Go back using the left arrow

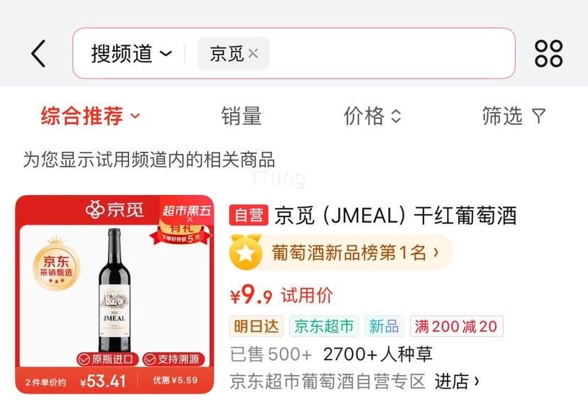coord(38,54)
